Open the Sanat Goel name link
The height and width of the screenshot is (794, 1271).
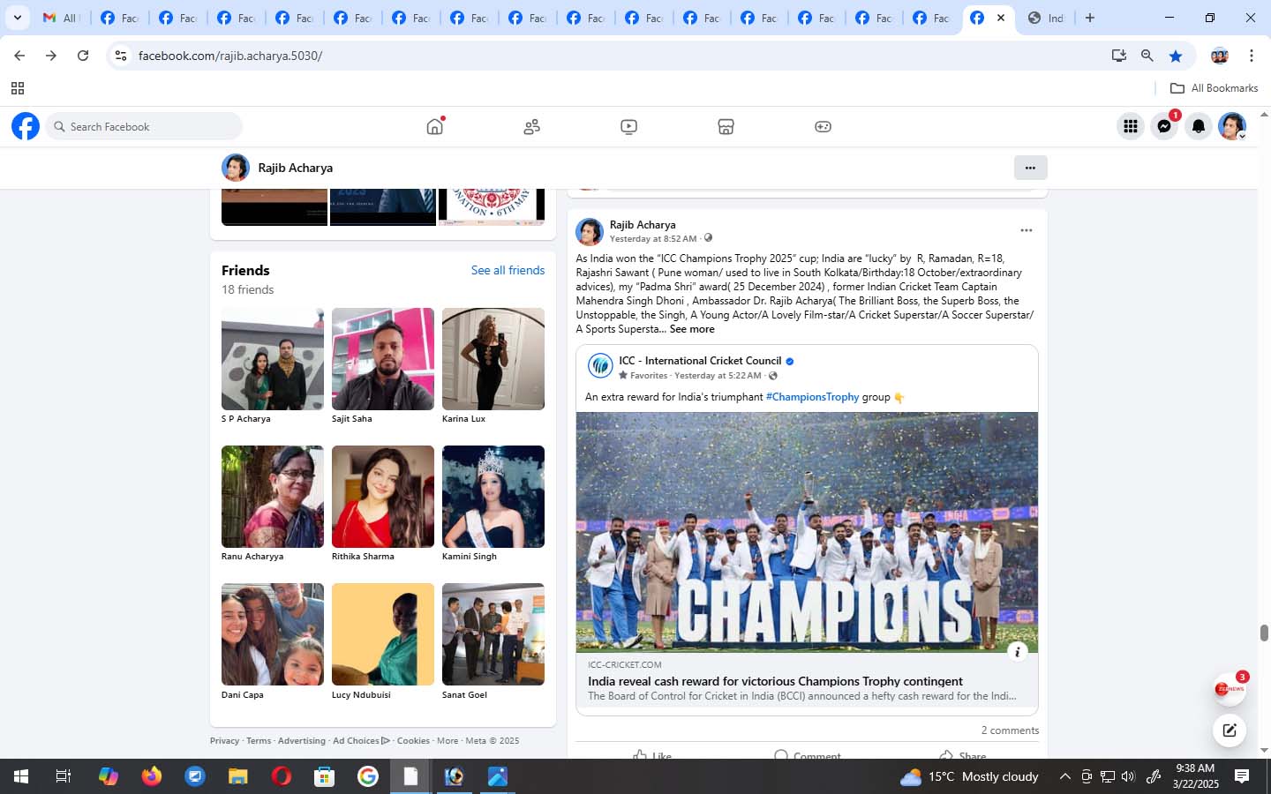click(x=464, y=695)
